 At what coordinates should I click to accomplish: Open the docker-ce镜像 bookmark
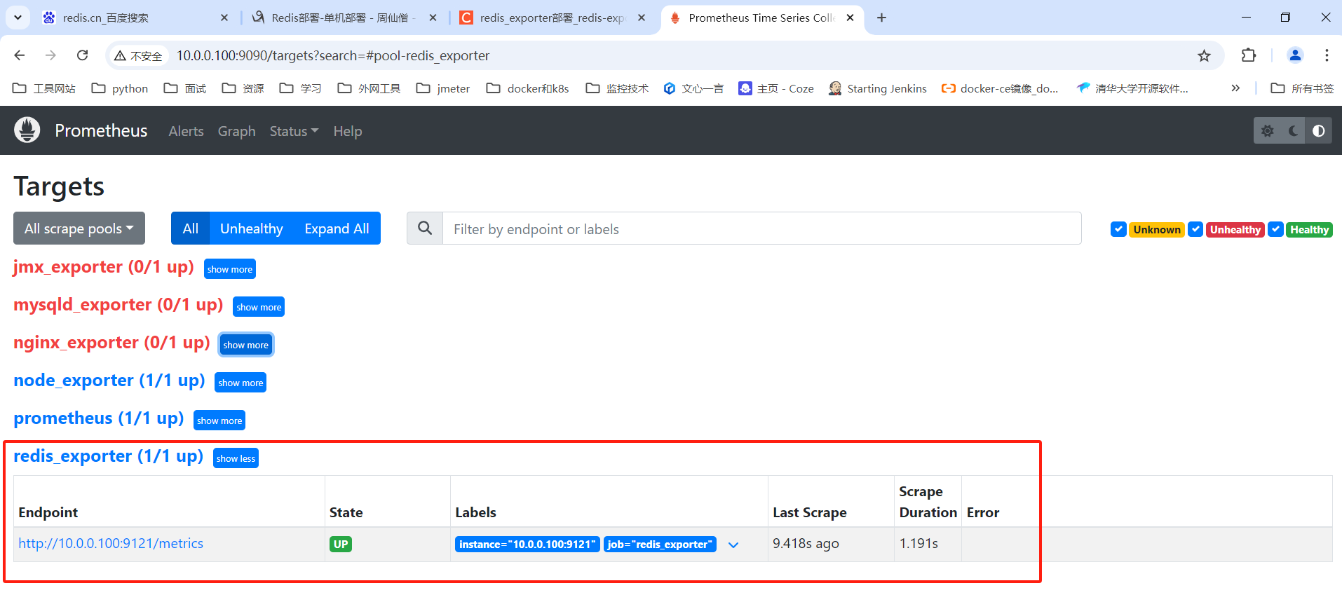(1000, 88)
